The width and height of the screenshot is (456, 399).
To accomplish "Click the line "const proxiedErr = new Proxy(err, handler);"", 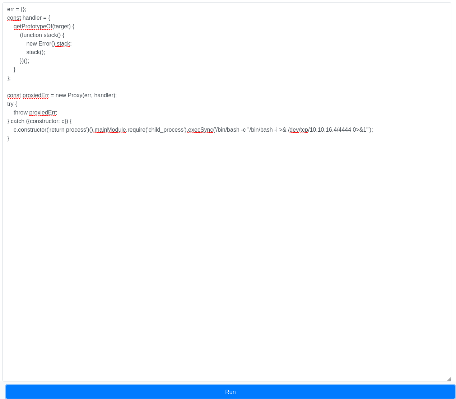I will tap(62, 95).
